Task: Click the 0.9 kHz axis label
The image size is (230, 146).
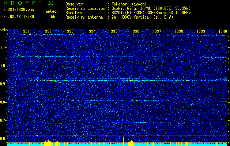Action: tap(3, 84)
